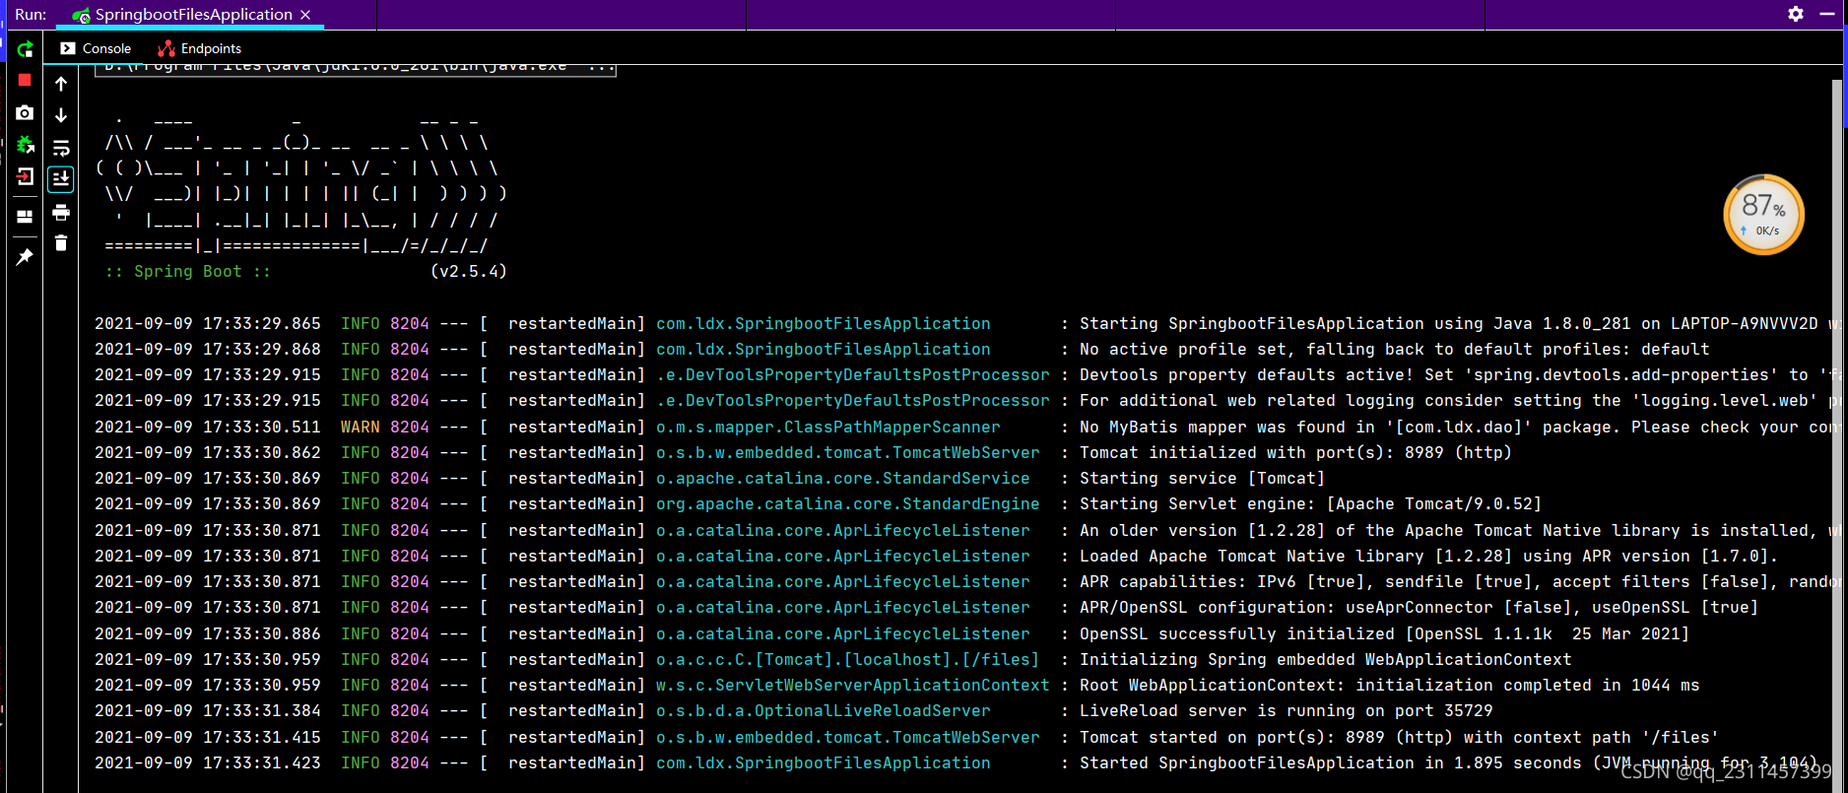Click timestamp 2021-09-09 17:33:31.423
1848x793 pixels.
tap(208, 762)
